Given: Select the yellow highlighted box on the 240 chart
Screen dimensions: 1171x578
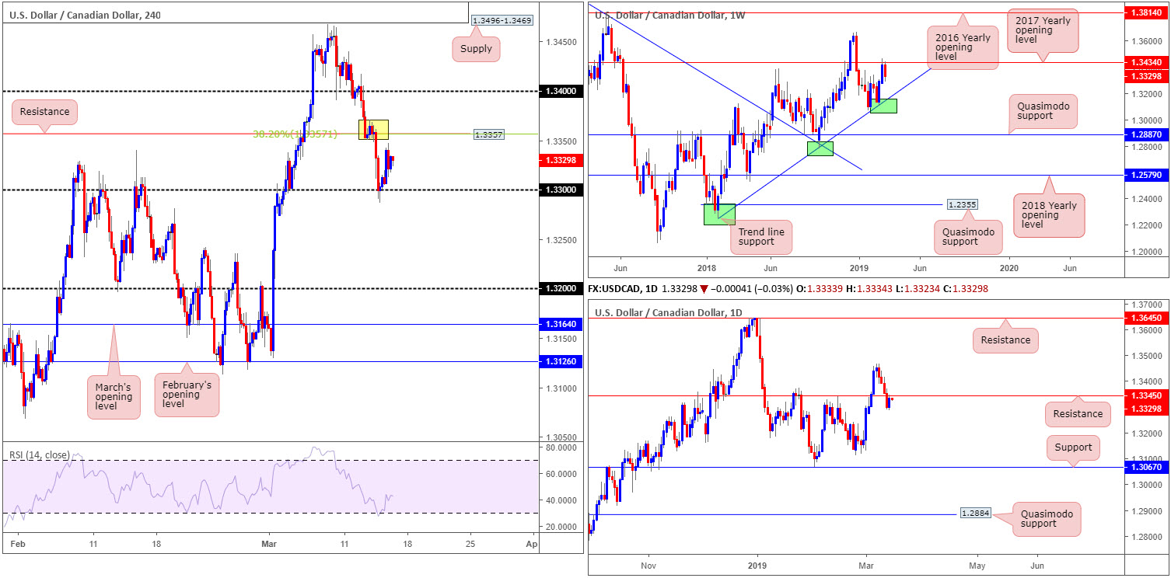Looking at the screenshot, I should pos(373,130).
